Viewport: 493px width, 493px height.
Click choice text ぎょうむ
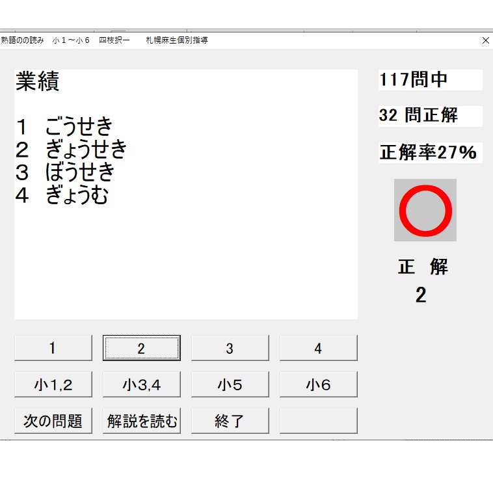click(77, 195)
